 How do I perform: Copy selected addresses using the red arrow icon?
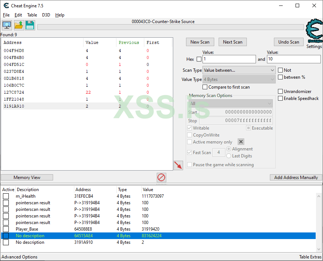[178, 165]
